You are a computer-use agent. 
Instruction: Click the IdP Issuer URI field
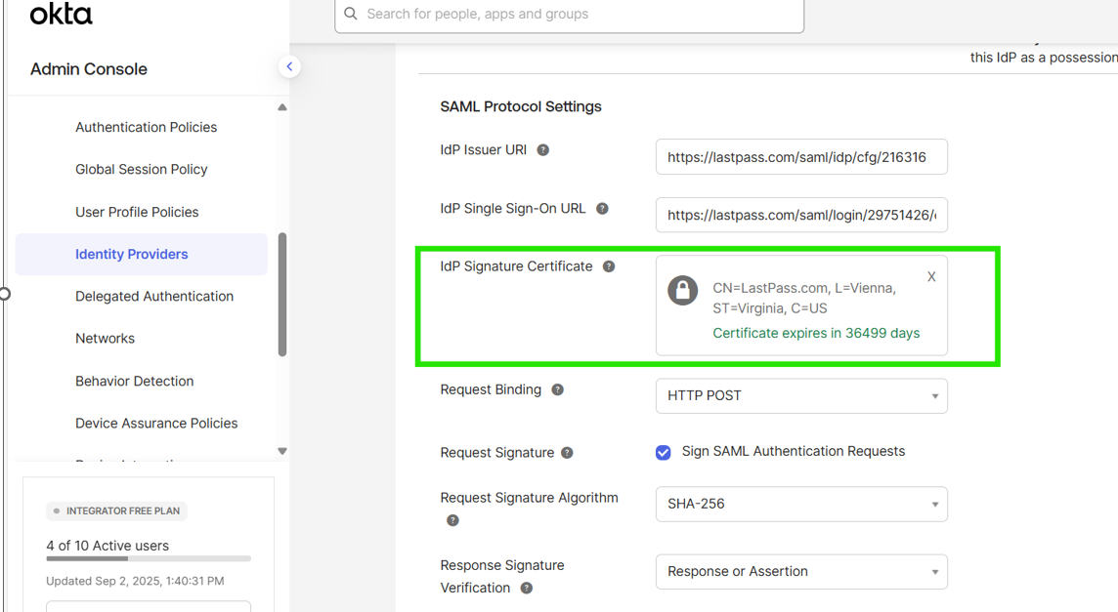[x=801, y=157]
